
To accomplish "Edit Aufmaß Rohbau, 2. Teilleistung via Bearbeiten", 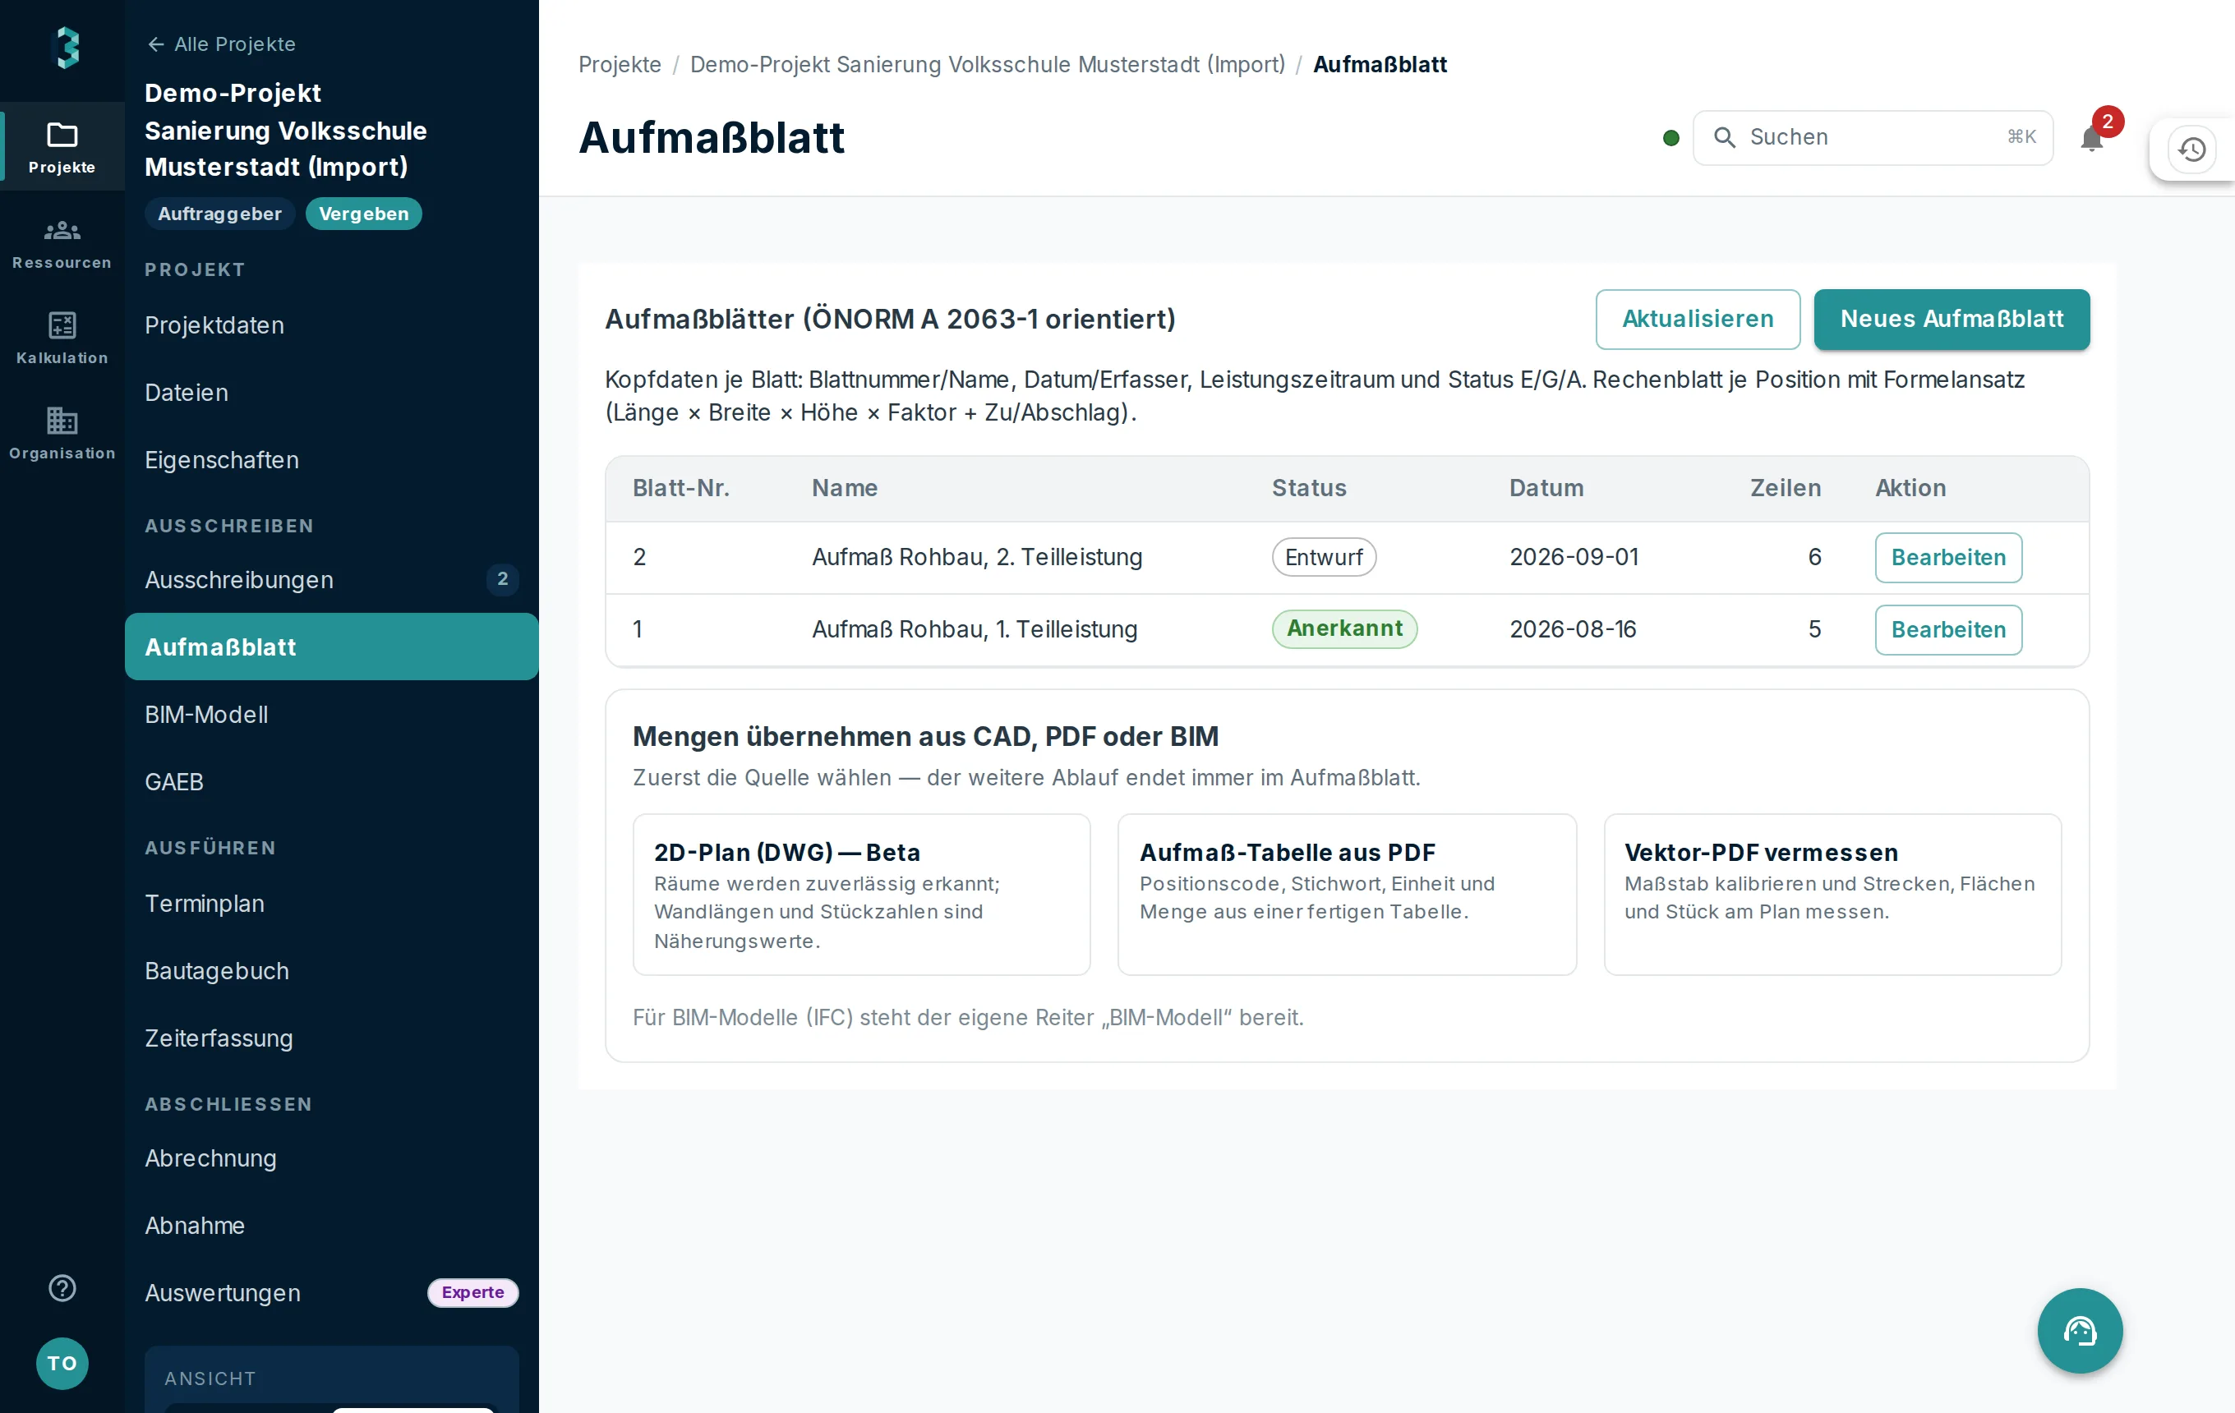I will click(1948, 558).
